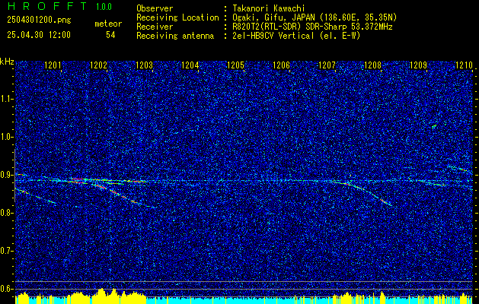Click version number 1.0.0
The height and width of the screenshot is (304, 479).
pyautogui.click(x=104, y=7)
